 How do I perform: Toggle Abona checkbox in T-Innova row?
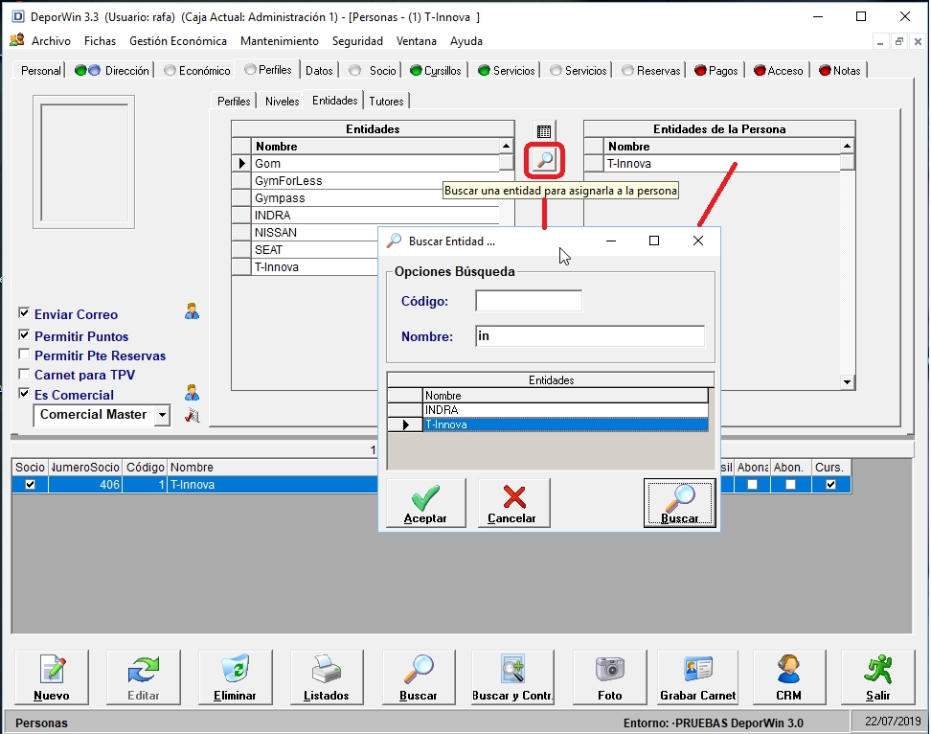(x=752, y=485)
